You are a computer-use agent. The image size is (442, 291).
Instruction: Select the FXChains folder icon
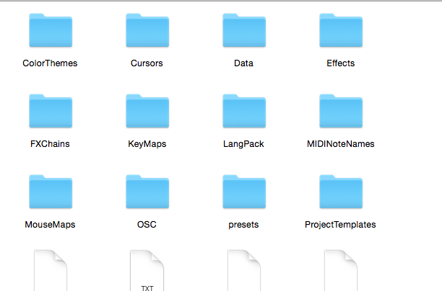click(51, 111)
